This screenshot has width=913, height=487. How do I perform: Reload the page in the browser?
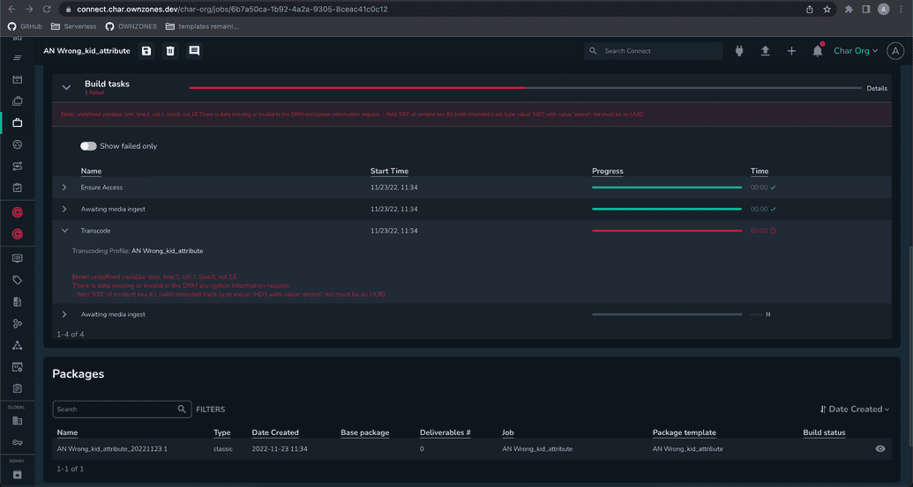pos(47,10)
